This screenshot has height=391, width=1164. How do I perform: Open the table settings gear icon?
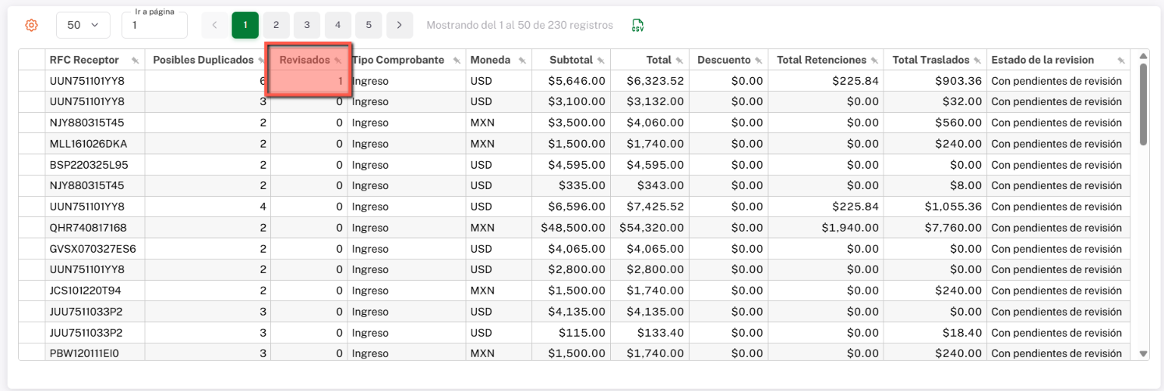(x=31, y=25)
